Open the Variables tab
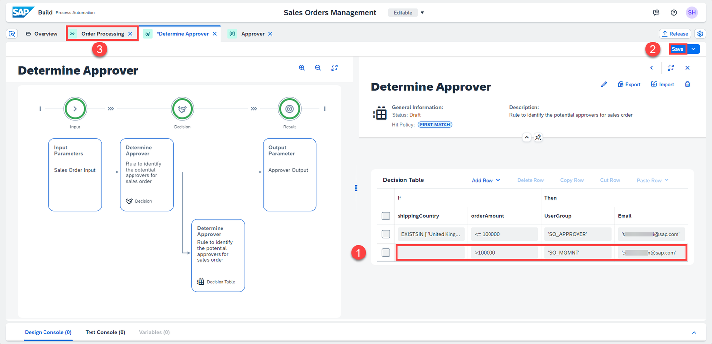Screen dimensions: 712x344 [154, 332]
